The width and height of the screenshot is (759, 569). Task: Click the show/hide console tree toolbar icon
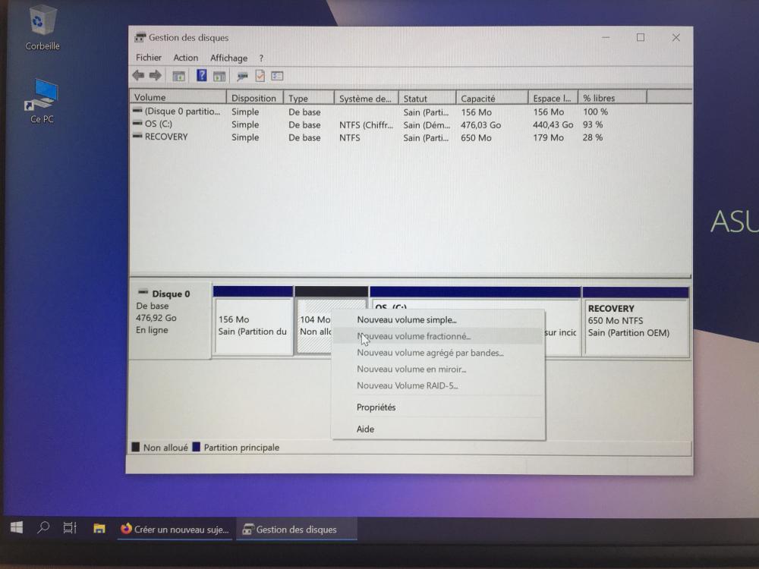pos(179,76)
